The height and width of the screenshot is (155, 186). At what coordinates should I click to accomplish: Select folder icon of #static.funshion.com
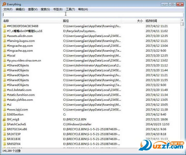pyautogui.click(x=4, y=95)
